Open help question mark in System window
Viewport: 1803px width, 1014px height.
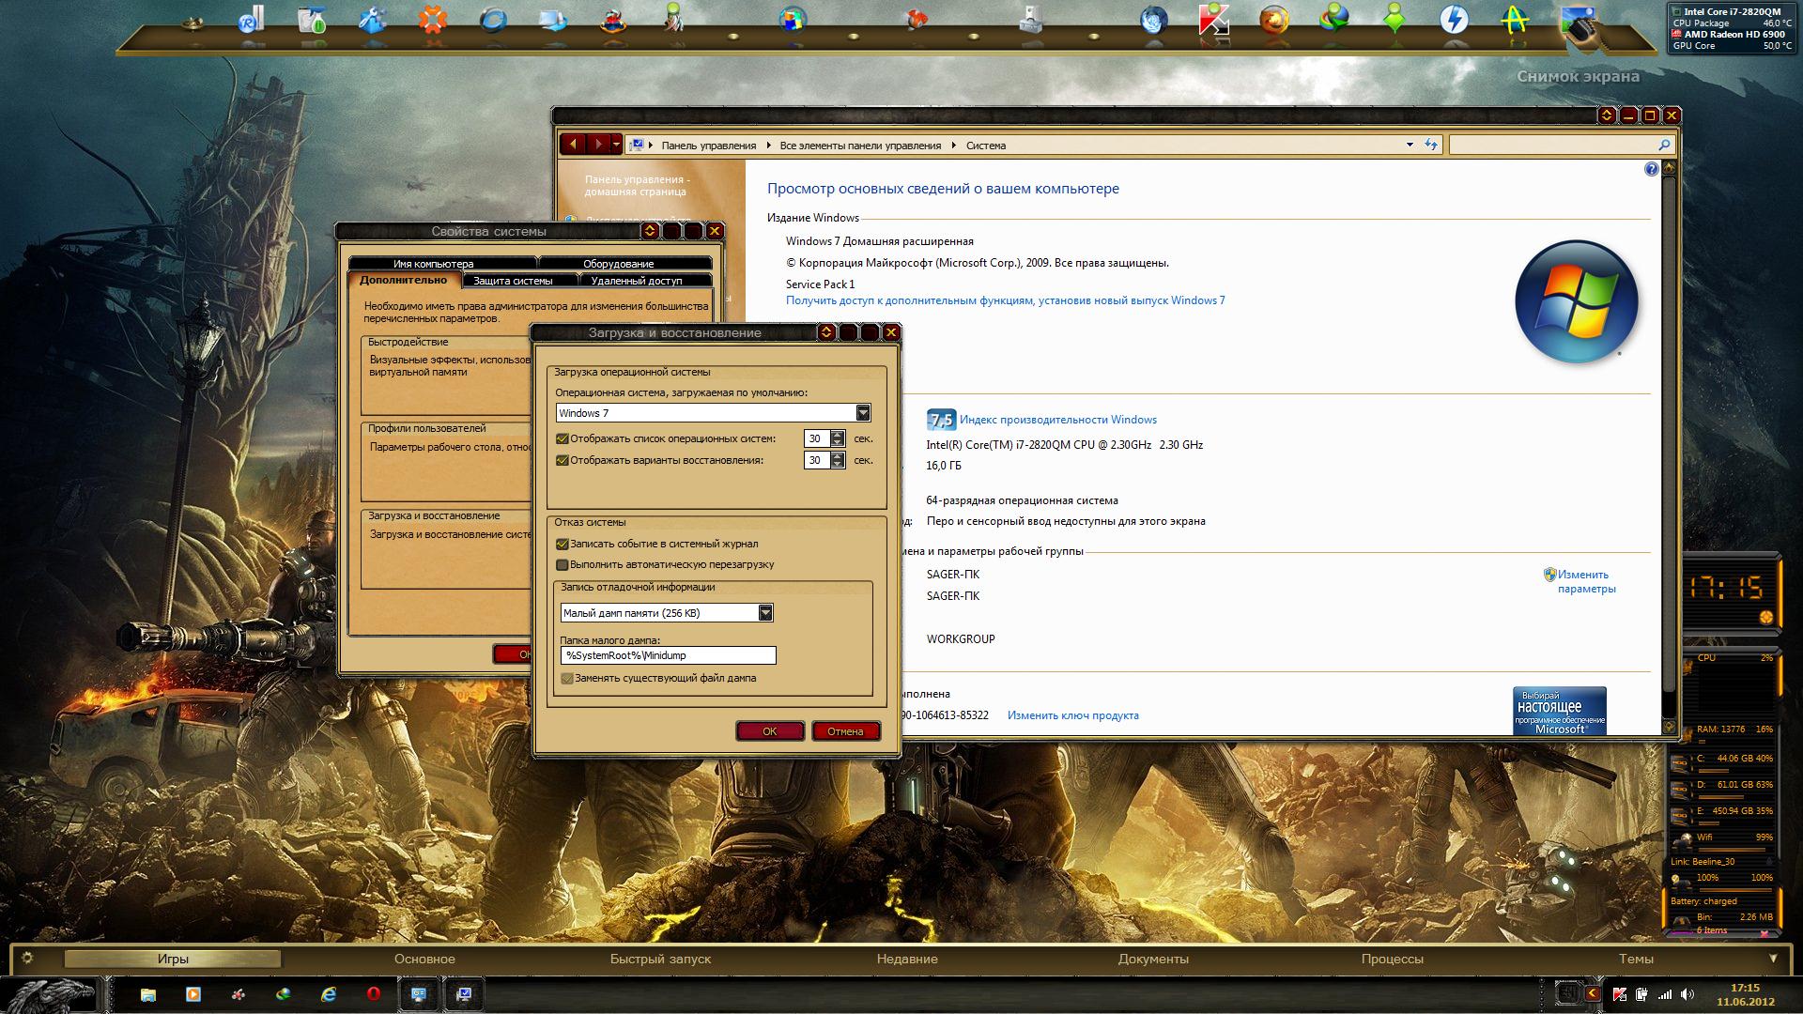pos(1652,169)
